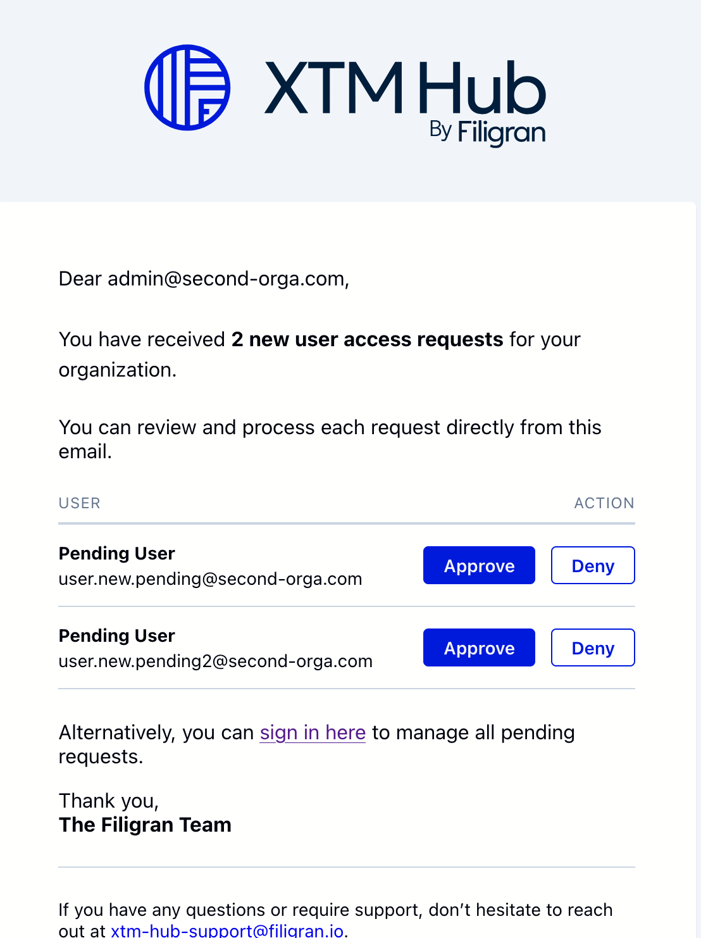
Task: Select the first 'Pending User' name
Action: tap(117, 554)
